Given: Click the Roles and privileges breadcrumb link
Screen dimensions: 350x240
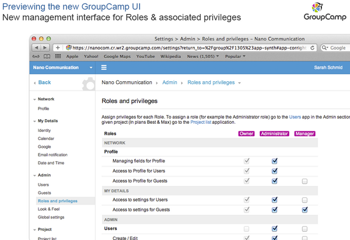Looking at the screenshot, I should click(x=211, y=82).
